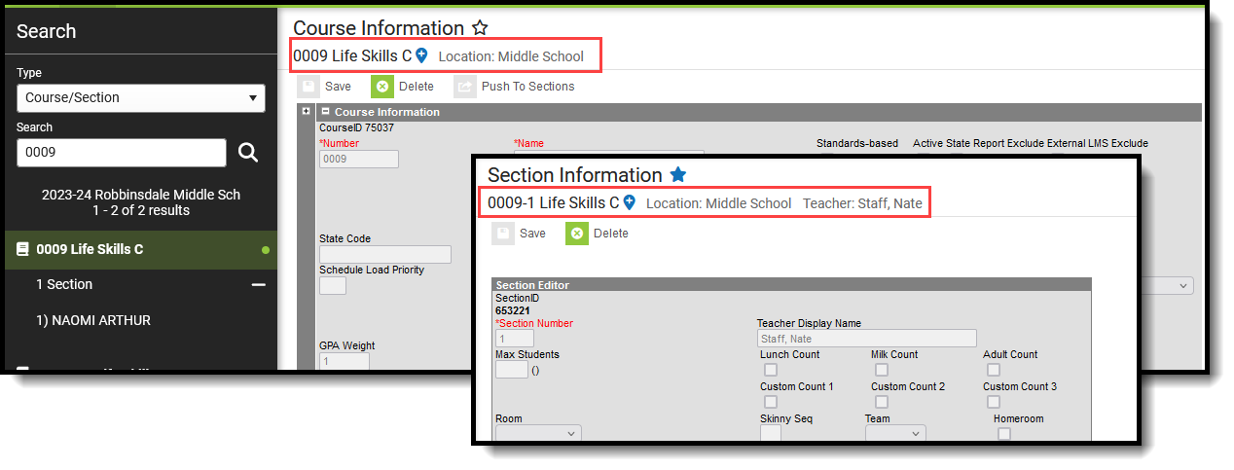This screenshot has width=1234, height=470.
Task: Click Push To Sections toolbar icon
Action: (x=465, y=87)
